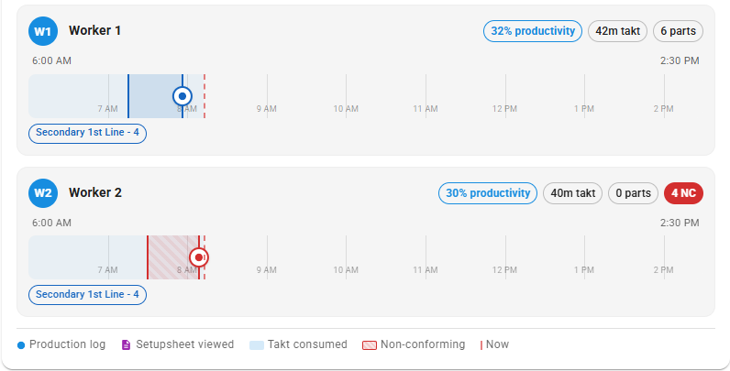The height and width of the screenshot is (371, 730).
Task: Click Worker 2's hatched non-conforming block
Action: click(173, 257)
